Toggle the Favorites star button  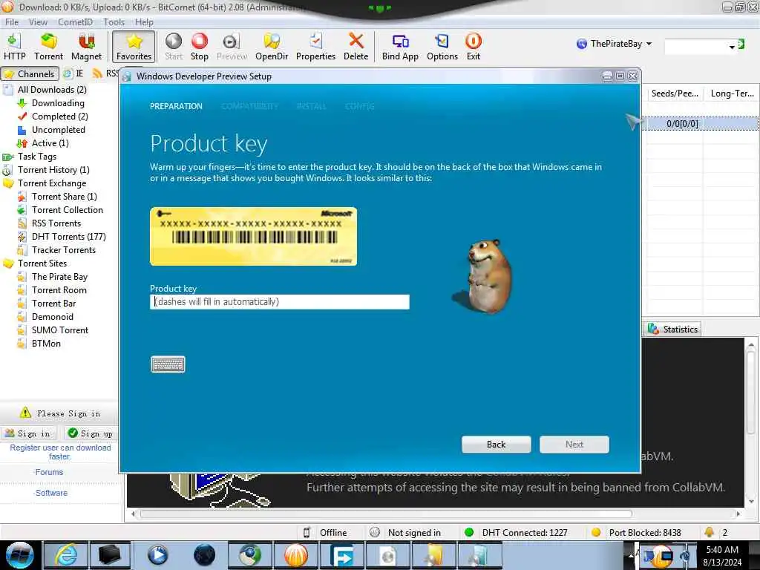134,47
